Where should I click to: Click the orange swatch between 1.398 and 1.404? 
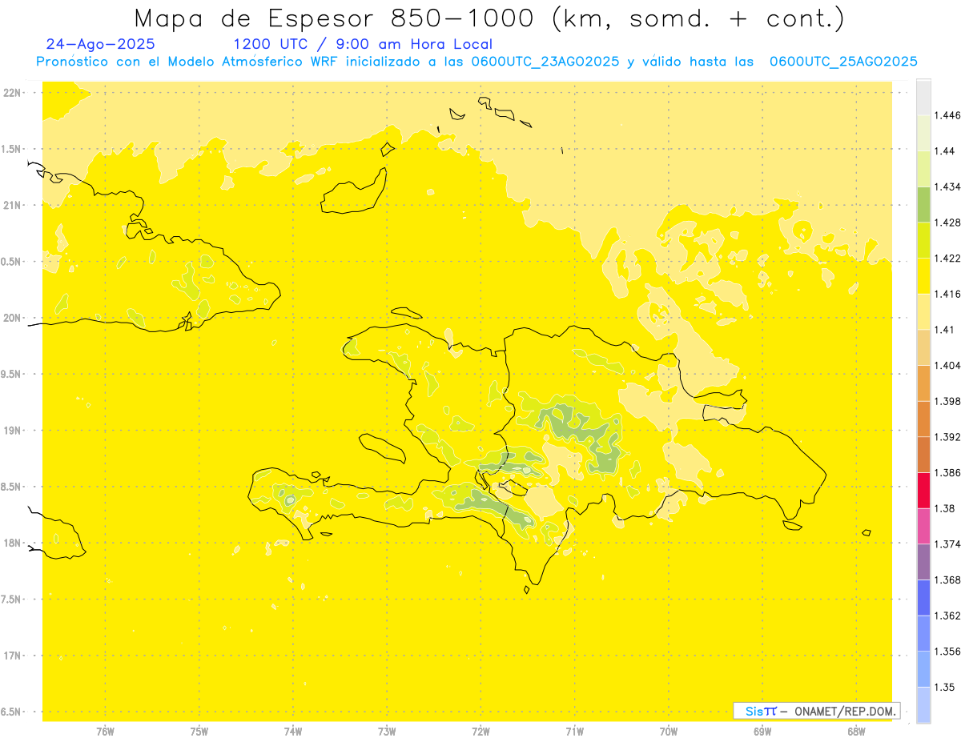coord(923,383)
